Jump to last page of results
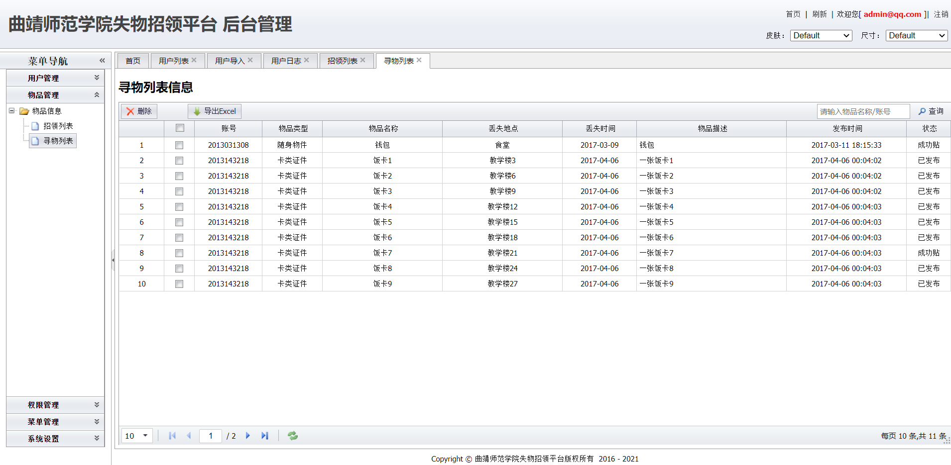 coord(265,436)
